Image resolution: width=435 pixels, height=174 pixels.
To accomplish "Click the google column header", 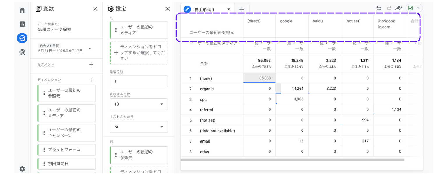I will [x=286, y=21].
